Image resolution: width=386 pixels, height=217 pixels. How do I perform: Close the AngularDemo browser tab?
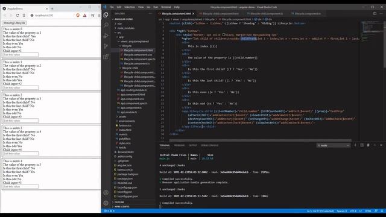tap(47, 8)
